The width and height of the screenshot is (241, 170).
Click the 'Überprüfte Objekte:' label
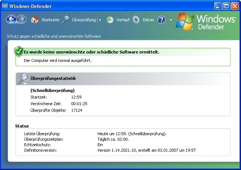click(x=48, y=110)
